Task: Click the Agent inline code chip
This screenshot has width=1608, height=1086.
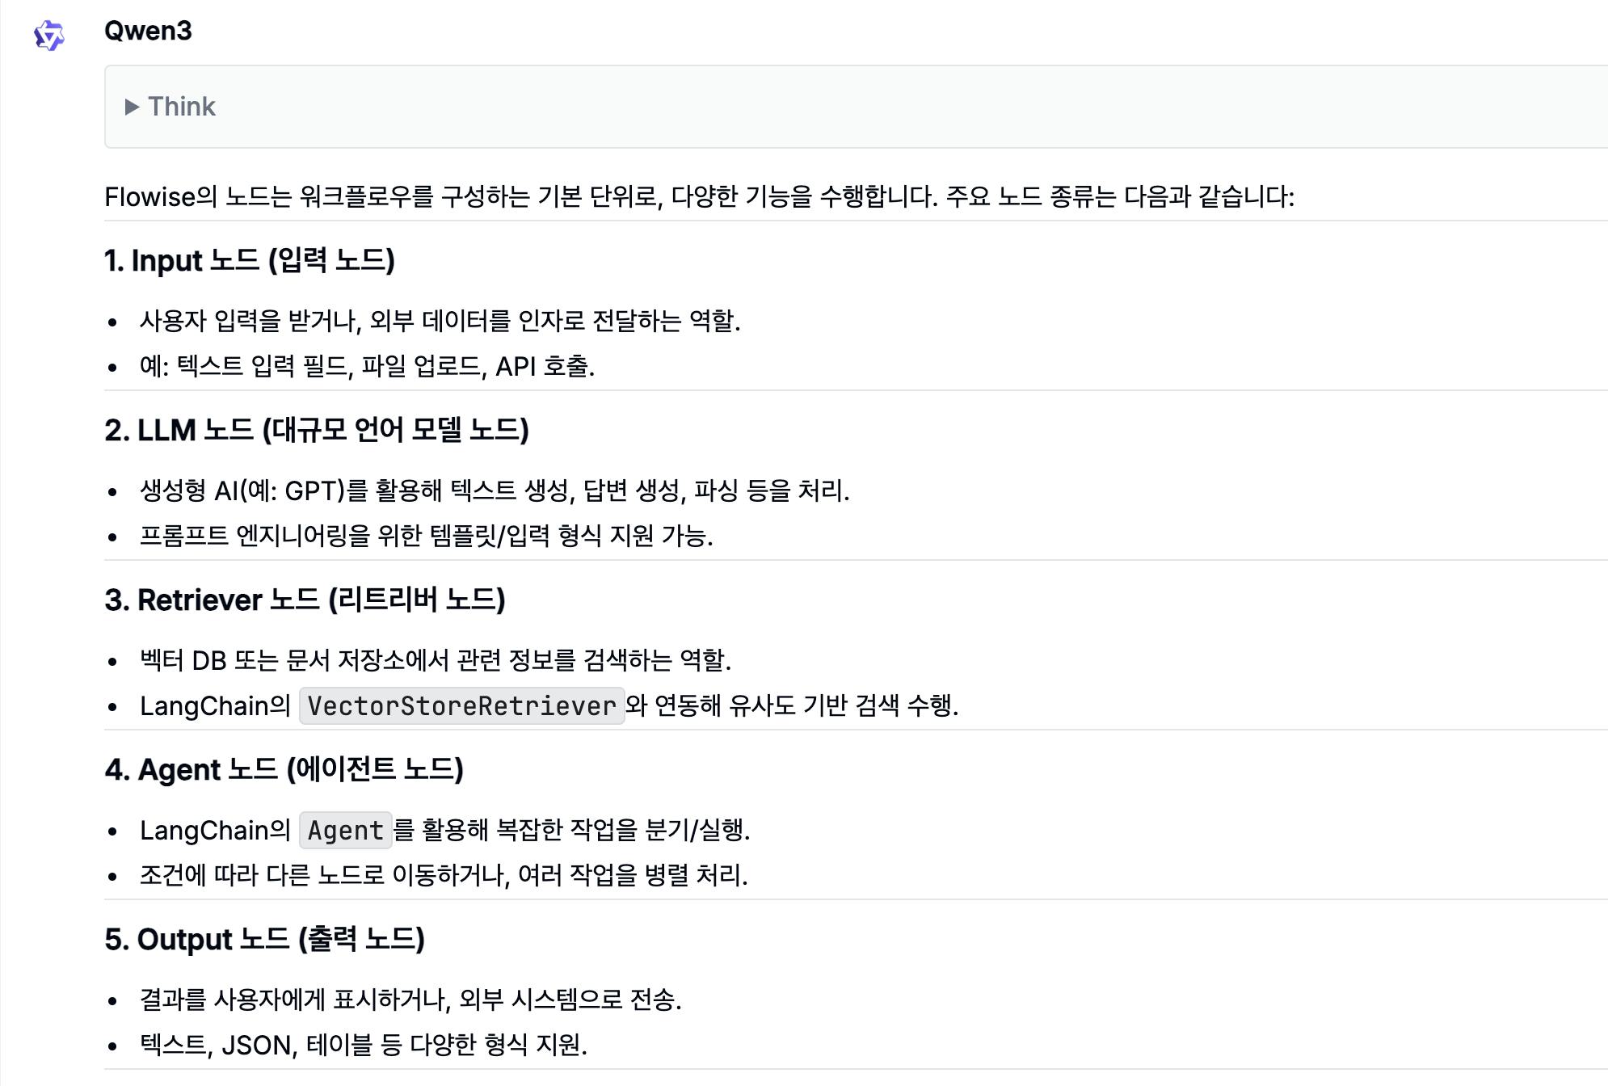Action: (x=345, y=831)
